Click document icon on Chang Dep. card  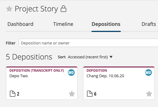(90, 94)
